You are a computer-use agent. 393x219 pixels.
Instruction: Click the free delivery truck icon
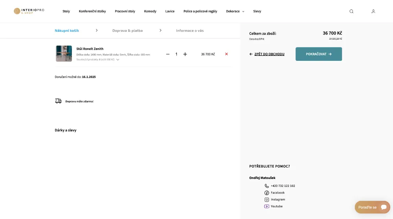pos(58,101)
